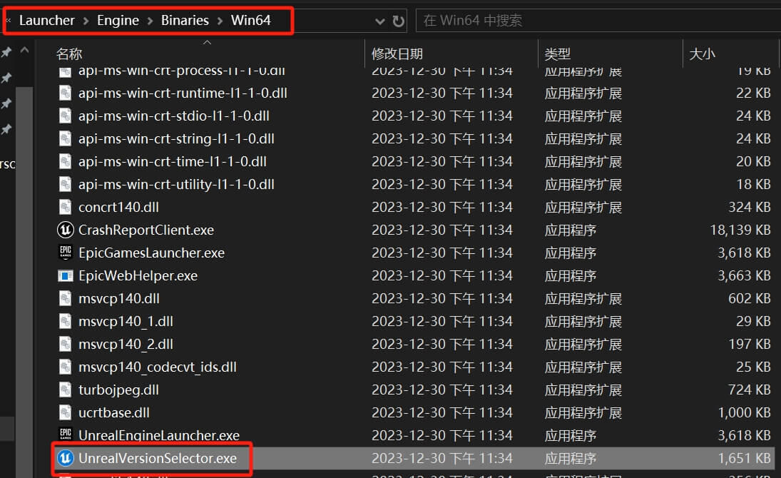Click the CrashReportClient.exe Unreal logo icon
Screen dimensions: 781x478
(65, 230)
